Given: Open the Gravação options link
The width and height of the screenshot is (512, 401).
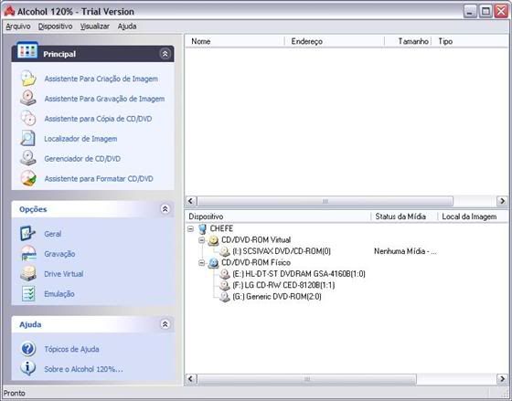Looking at the screenshot, I should coord(59,254).
